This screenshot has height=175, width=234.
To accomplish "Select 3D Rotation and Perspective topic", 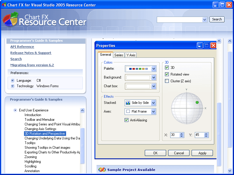I will tap(45, 134).
